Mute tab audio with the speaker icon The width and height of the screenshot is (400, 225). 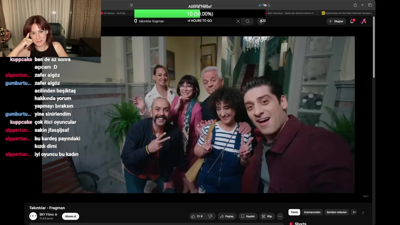pos(260,5)
